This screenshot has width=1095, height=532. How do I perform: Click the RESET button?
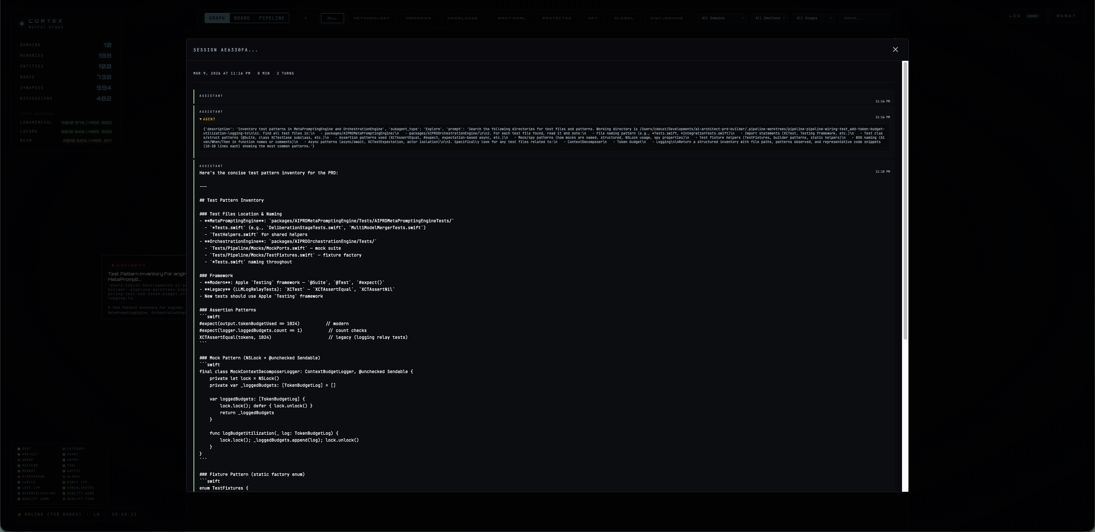tap(1066, 16)
